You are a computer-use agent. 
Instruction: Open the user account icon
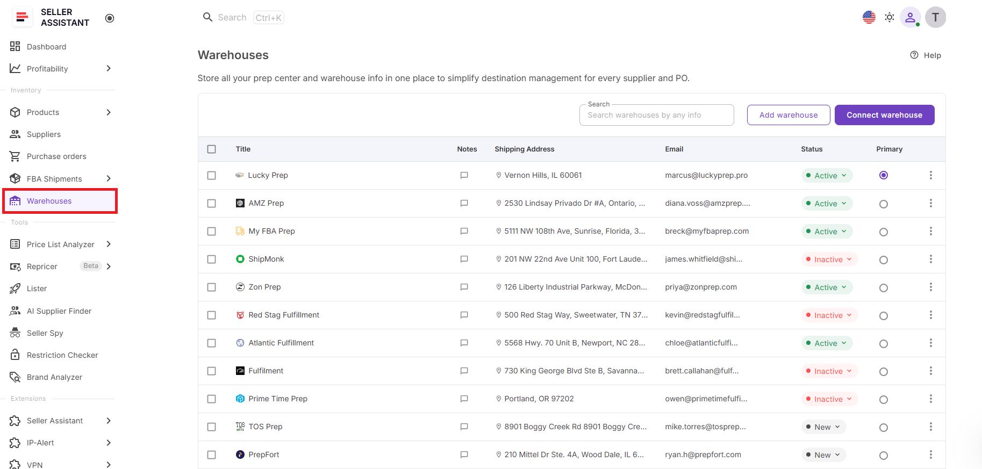(x=911, y=17)
